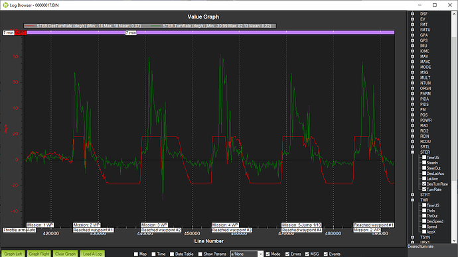Click the Value Graph title
Viewport: 458px width, 257px height.
point(203,17)
